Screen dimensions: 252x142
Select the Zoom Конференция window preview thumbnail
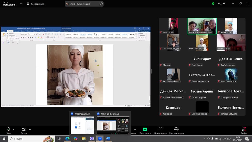(x=113, y=125)
